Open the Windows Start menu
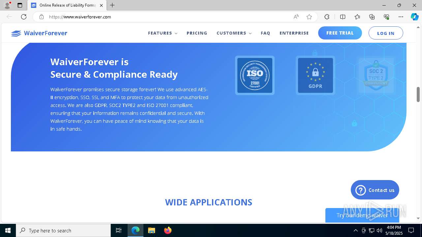The width and height of the screenshot is (422, 237). pos(8,230)
